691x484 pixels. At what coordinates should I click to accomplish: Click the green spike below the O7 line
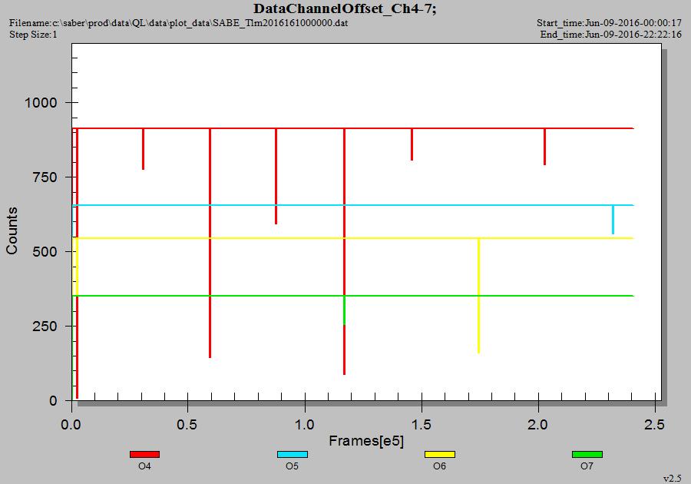[344, 310]
